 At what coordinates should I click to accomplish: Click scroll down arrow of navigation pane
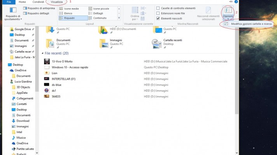(x=37, y=153)
